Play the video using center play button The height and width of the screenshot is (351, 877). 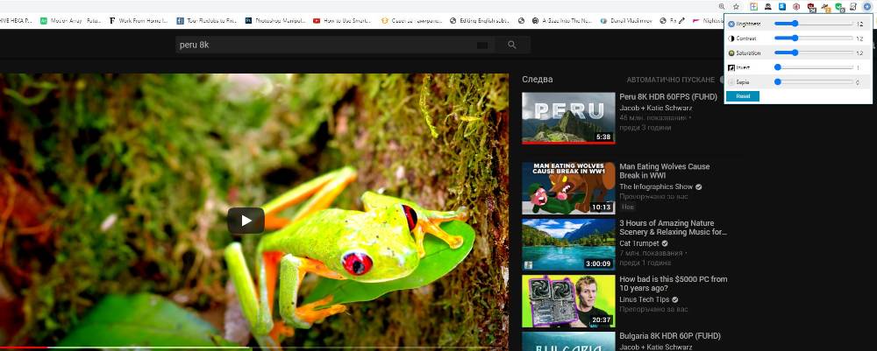coord(246,221)
